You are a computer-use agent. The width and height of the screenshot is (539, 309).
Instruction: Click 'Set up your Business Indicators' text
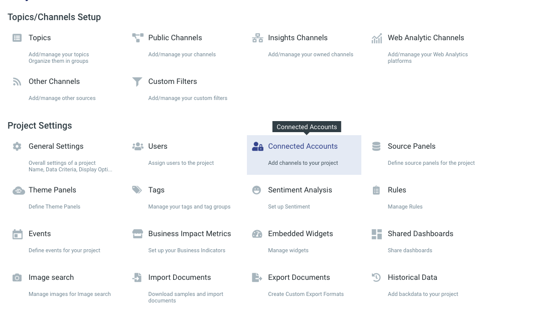pos(187,251)
